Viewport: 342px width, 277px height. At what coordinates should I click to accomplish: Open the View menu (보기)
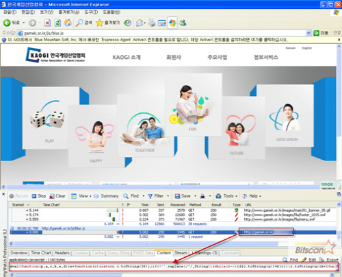point(47,12)
